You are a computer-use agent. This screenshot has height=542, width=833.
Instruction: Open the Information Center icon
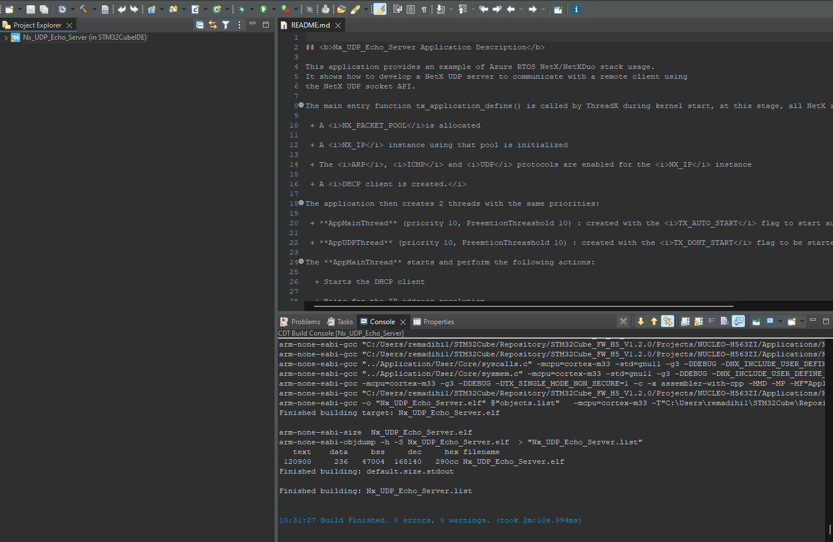tap(576, 9)
